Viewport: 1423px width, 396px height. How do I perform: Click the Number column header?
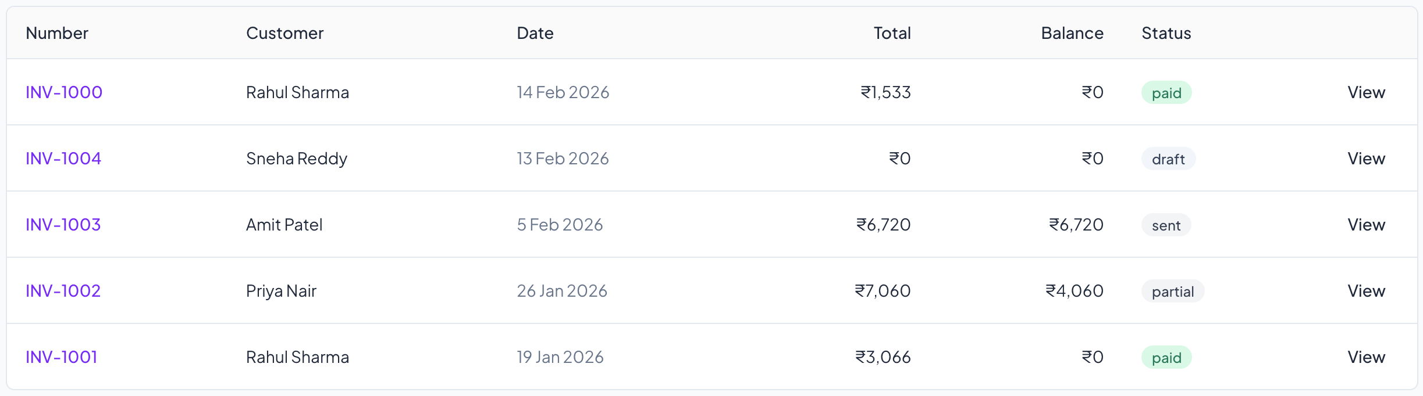tap(57, 33)
